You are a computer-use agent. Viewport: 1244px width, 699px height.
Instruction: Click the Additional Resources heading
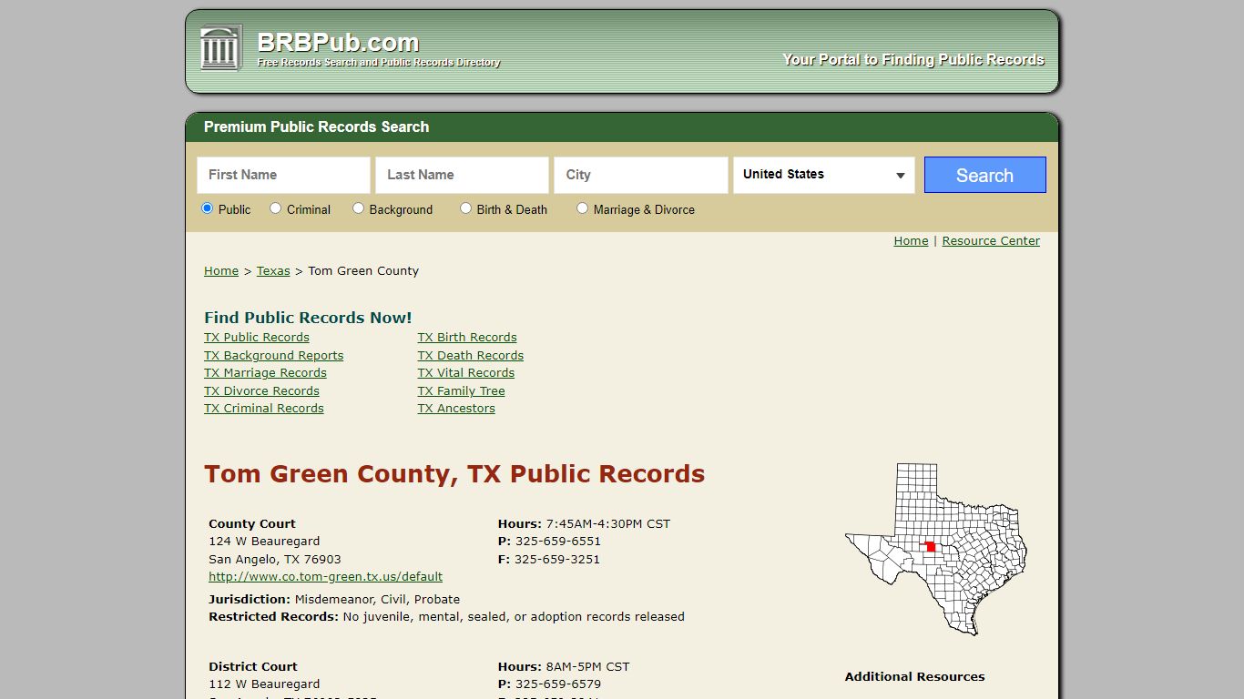(914, 677)
